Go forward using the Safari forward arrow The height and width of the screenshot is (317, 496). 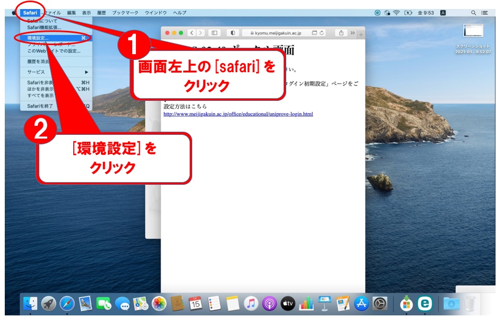(201, 33)
